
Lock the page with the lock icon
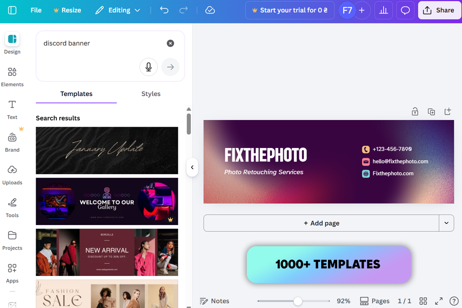pyautogui.click(x=415, y=111)
